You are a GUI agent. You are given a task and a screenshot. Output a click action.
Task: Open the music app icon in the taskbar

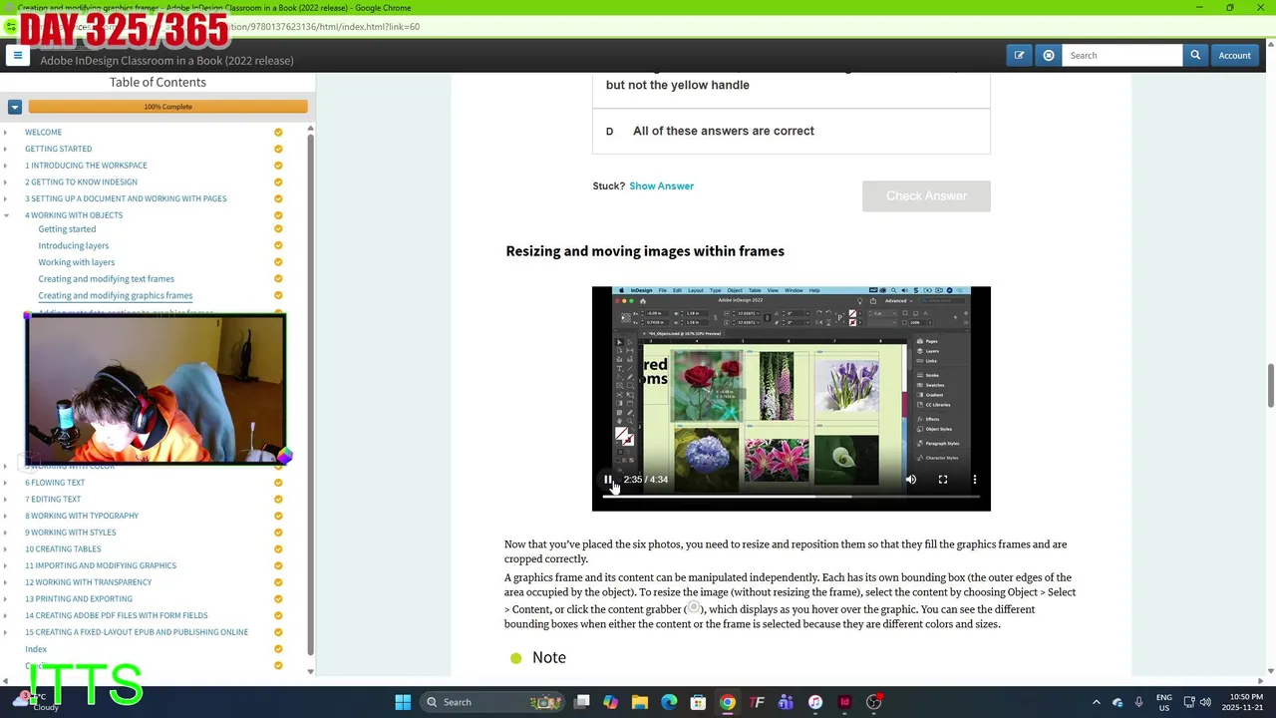pyautogui.click(x=814, y=702)
